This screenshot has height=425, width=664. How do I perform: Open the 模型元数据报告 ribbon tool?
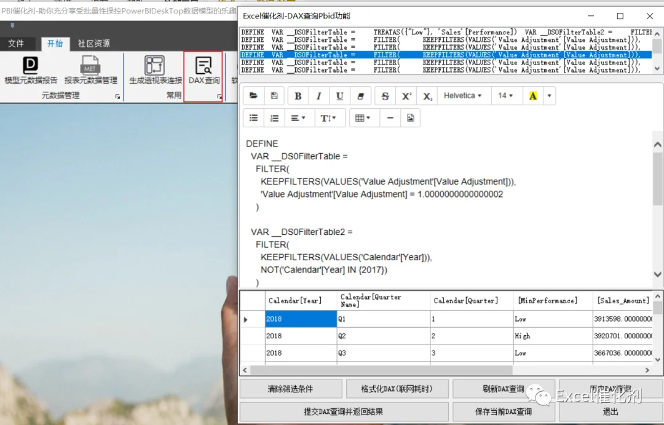point(31,70)
